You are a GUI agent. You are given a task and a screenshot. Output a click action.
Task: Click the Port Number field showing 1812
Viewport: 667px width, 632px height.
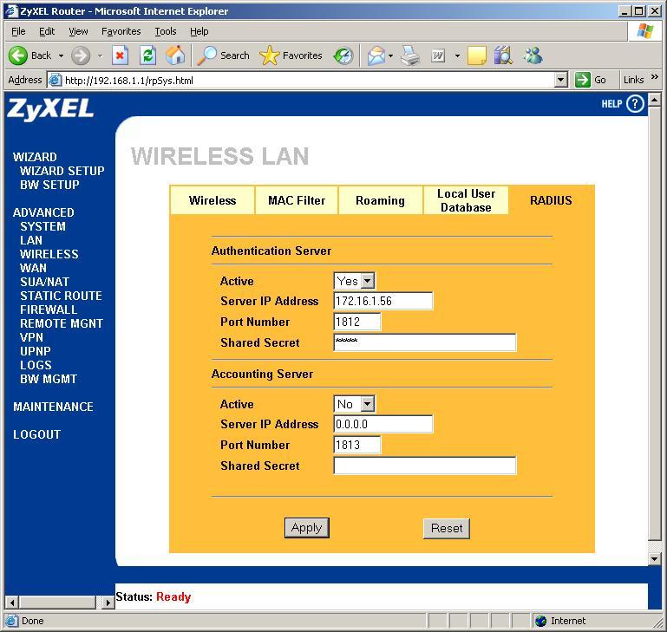pos(357,322)
